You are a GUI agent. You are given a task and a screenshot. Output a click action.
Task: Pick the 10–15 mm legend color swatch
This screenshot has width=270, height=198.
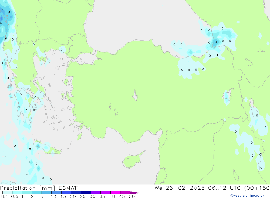tap(56, 193)
